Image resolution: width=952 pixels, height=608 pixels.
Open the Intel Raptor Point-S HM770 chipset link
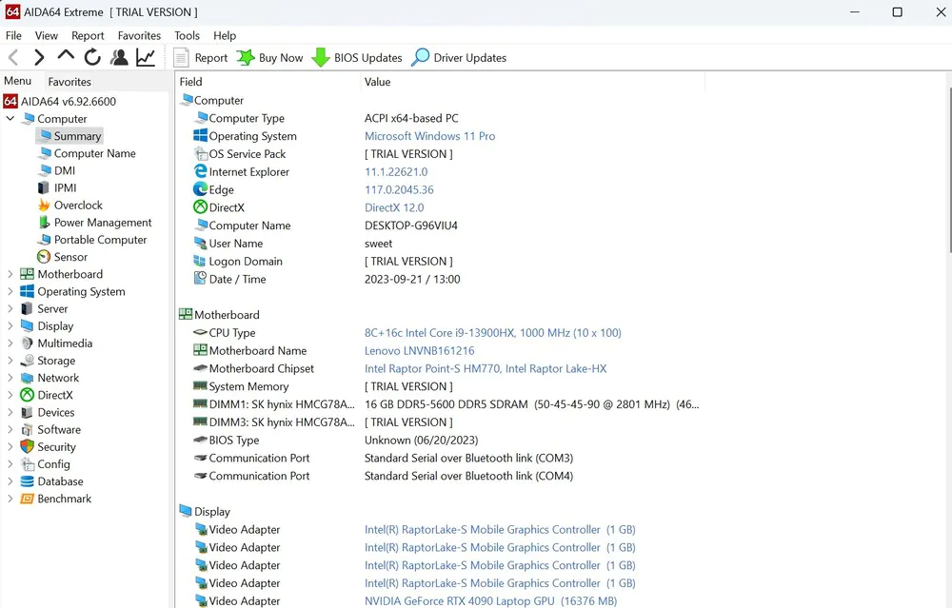coord(486,368)
